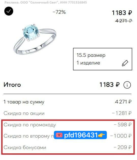Click the crossed-out 4 271 ₽ price
137x160 pixels.
click(124, 21)
